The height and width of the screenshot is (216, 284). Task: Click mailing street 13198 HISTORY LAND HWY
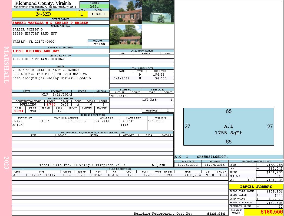35,33
